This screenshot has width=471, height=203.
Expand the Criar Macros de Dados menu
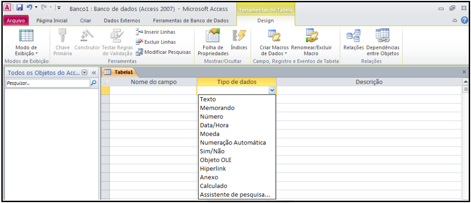pos(274,53)
